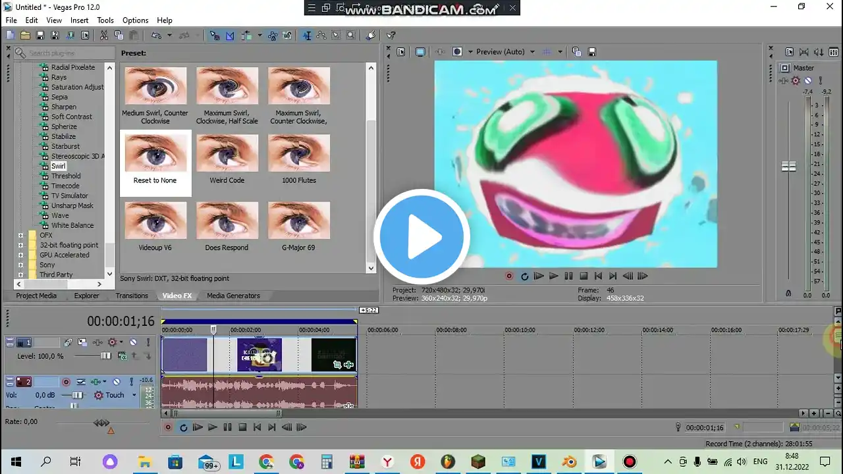Screen dimensions: 843x474
Task: Click the Save project toolbar icon
Action: tap(40, 36)
